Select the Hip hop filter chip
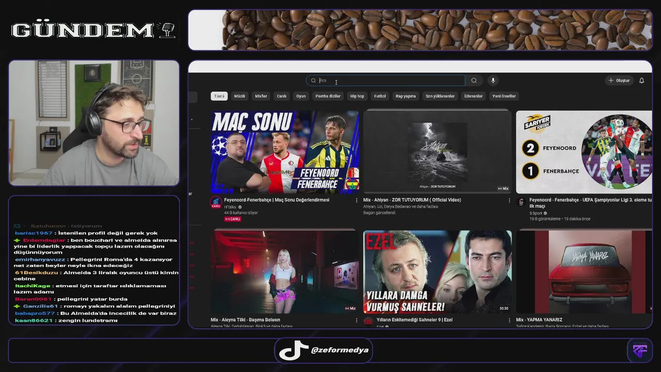Screen dimensions: 661x372 pyautogui.click(x=357, y=96)
